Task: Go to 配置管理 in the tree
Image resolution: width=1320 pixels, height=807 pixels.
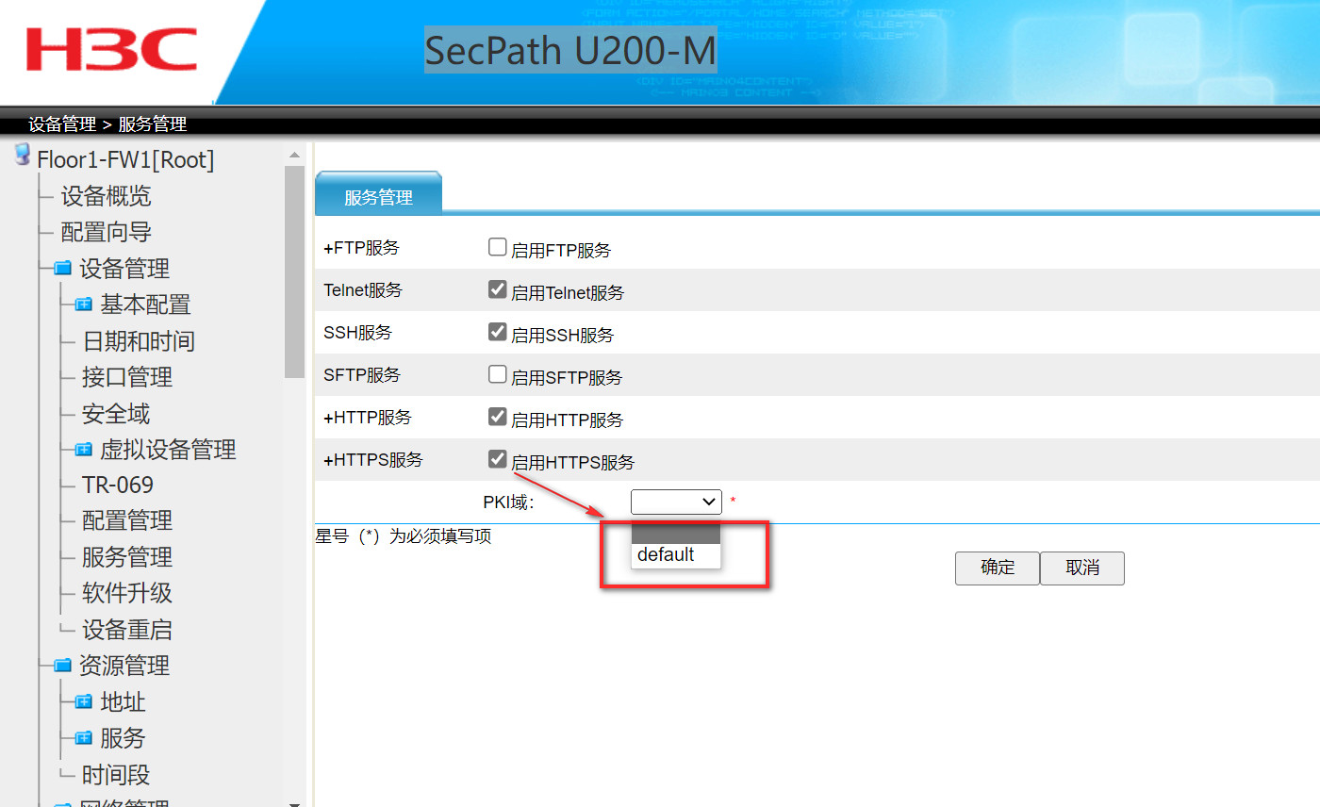Action: pos(127,521)
